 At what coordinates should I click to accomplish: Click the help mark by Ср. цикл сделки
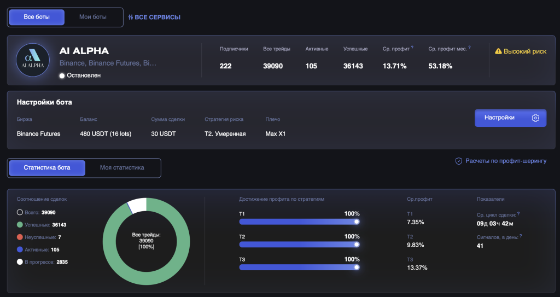pos(518,213)
